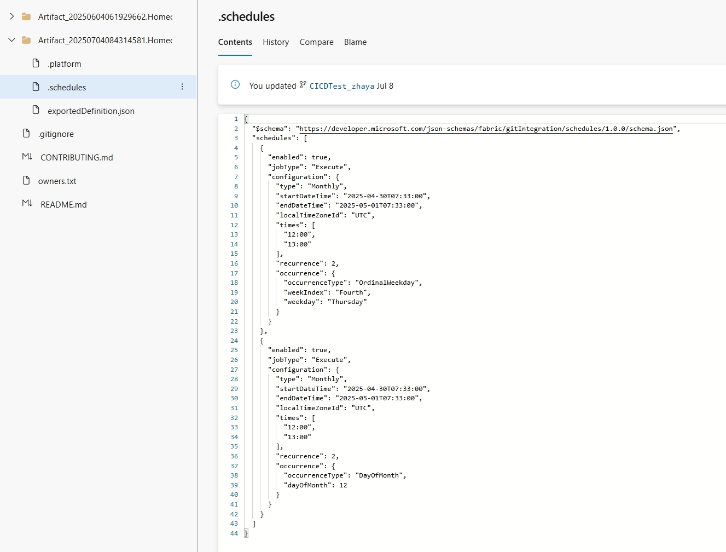Click line number 1 in gutter

236,119
